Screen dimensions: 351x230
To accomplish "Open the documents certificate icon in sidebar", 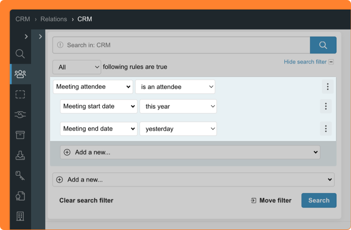I will point(20,196).
